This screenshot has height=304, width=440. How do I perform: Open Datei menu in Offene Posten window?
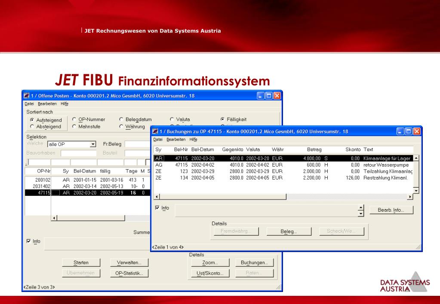(29, 103)
